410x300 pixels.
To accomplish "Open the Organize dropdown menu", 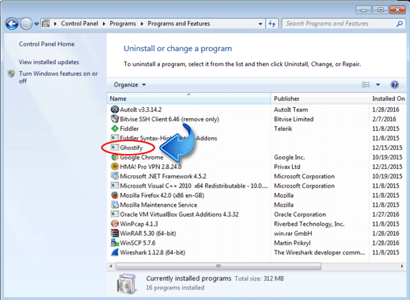I will tap(130, 85).
